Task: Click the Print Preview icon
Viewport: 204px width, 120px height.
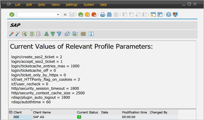Action: pyautogui.click(x=67, y=34)
